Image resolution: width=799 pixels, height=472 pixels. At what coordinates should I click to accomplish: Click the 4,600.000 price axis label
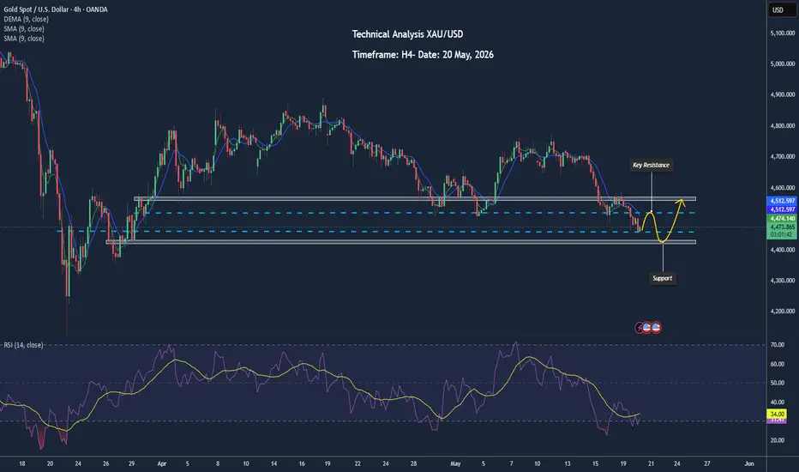(x=782, y=188)
